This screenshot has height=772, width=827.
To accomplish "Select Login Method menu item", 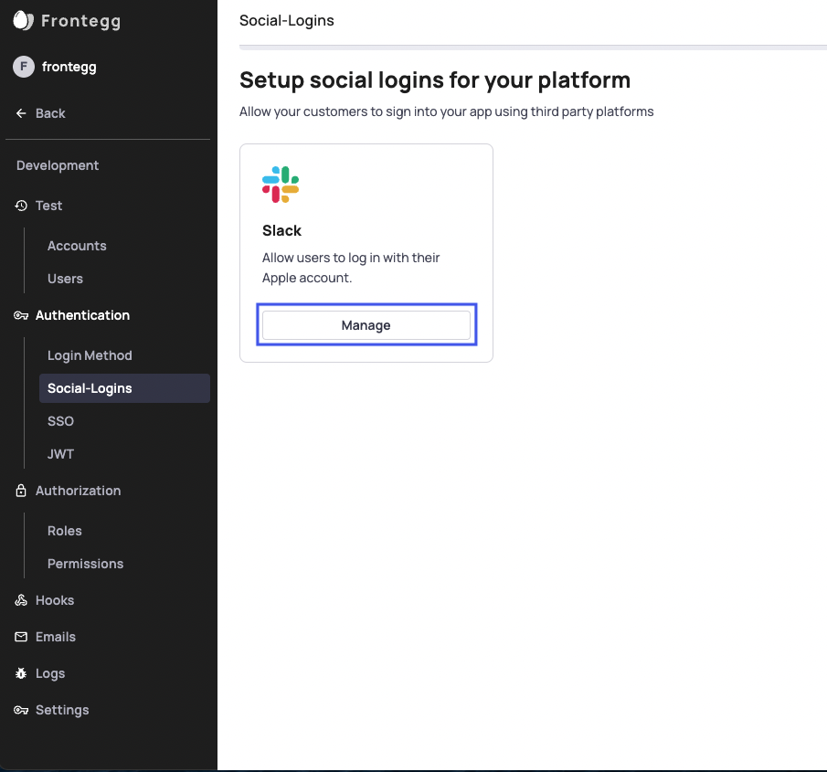I will click(90, 355).
